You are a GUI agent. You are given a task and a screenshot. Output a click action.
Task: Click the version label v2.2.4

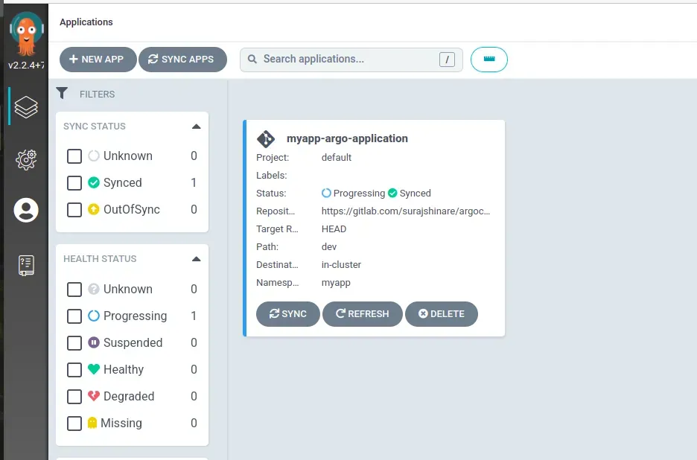coord(26,66)
